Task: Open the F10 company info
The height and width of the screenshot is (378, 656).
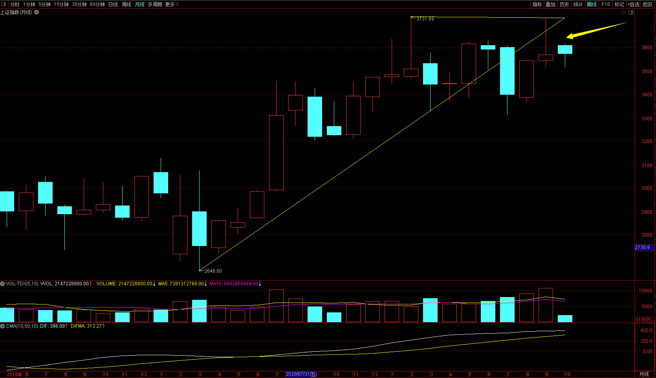Action: [606, 4]
